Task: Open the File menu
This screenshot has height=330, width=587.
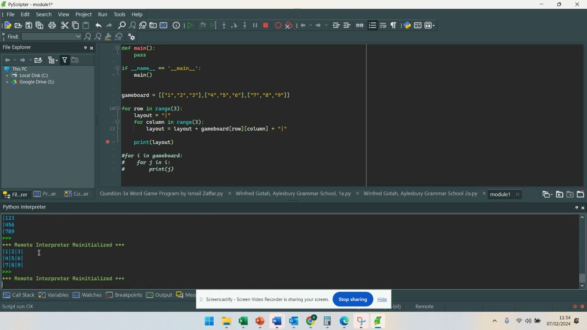Action: (x=11, y=14)
